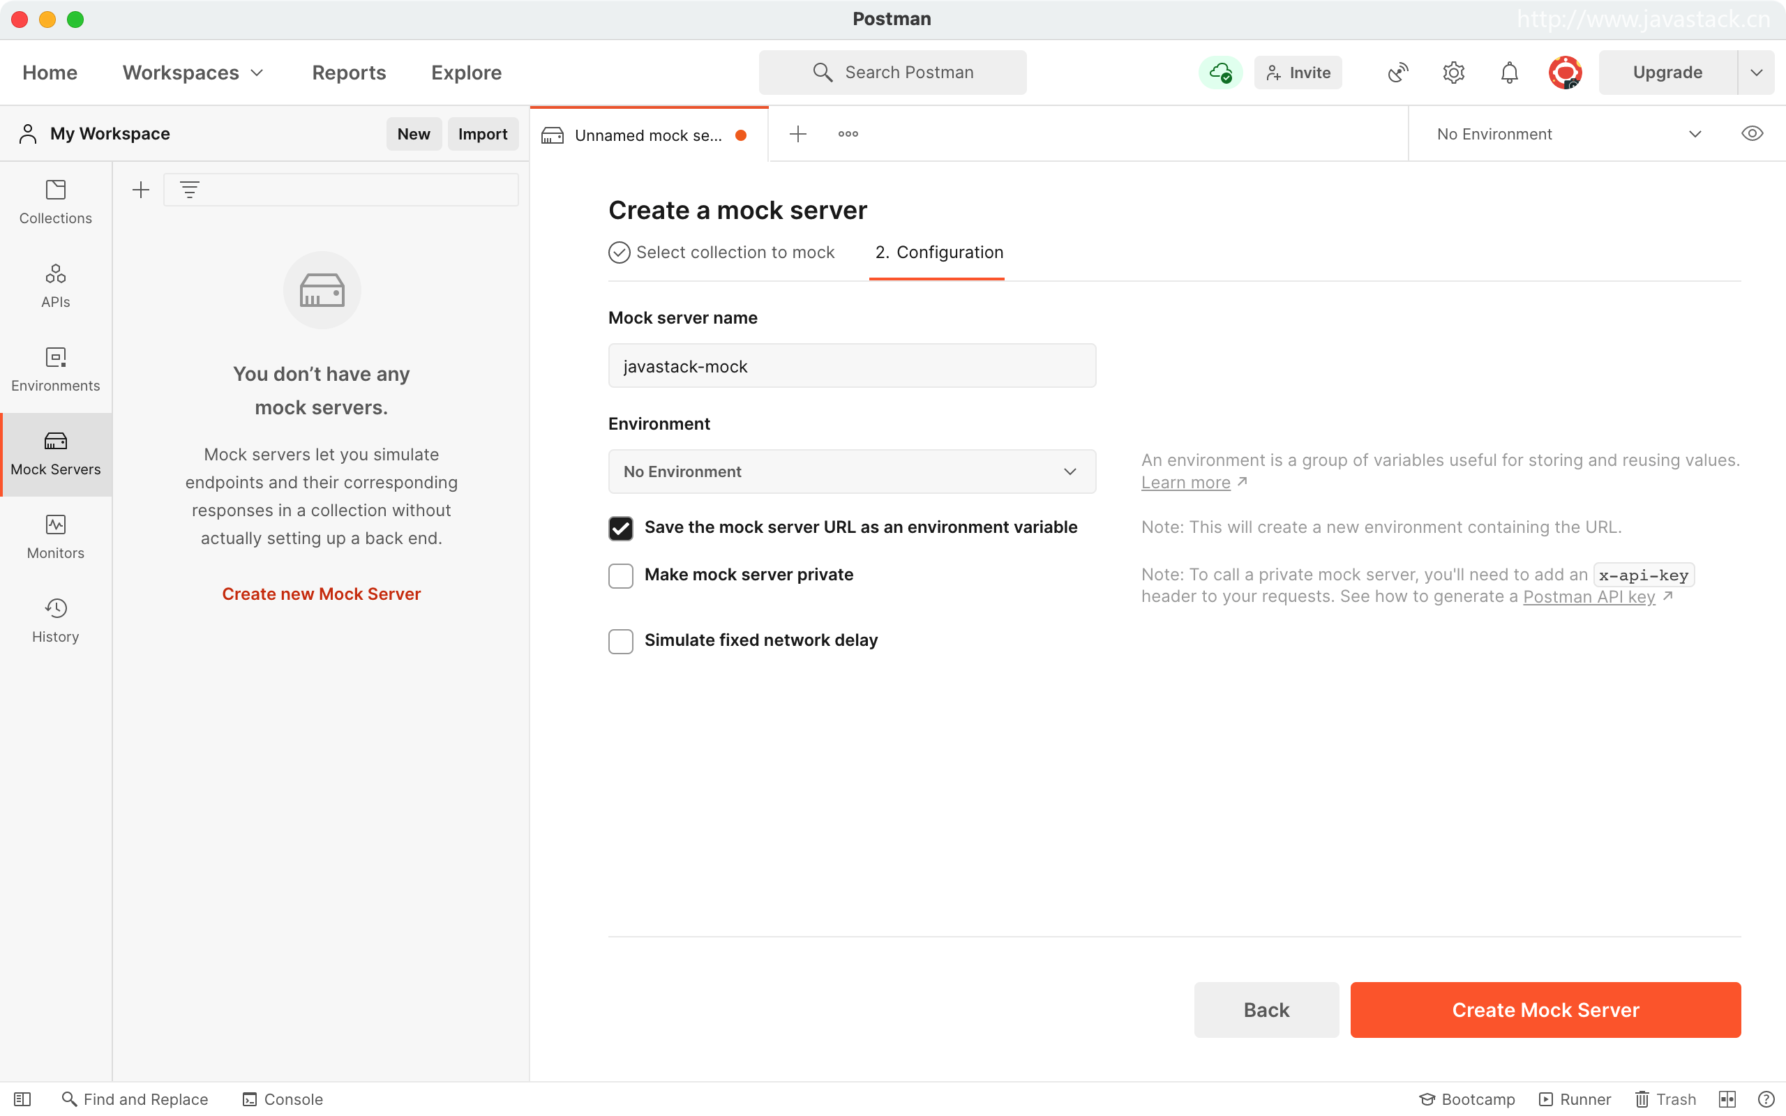Click the Create new Mock Server link

321,594
